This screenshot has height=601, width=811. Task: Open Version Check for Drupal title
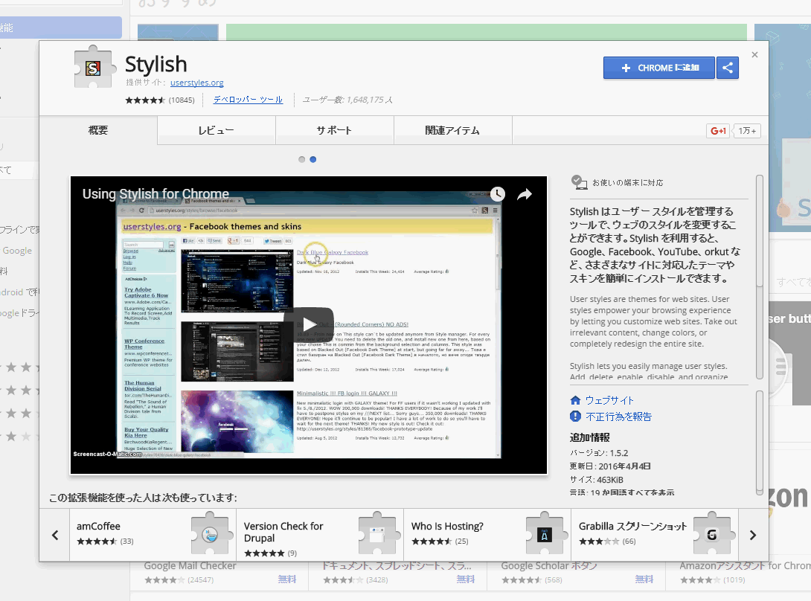pos(283,532)
